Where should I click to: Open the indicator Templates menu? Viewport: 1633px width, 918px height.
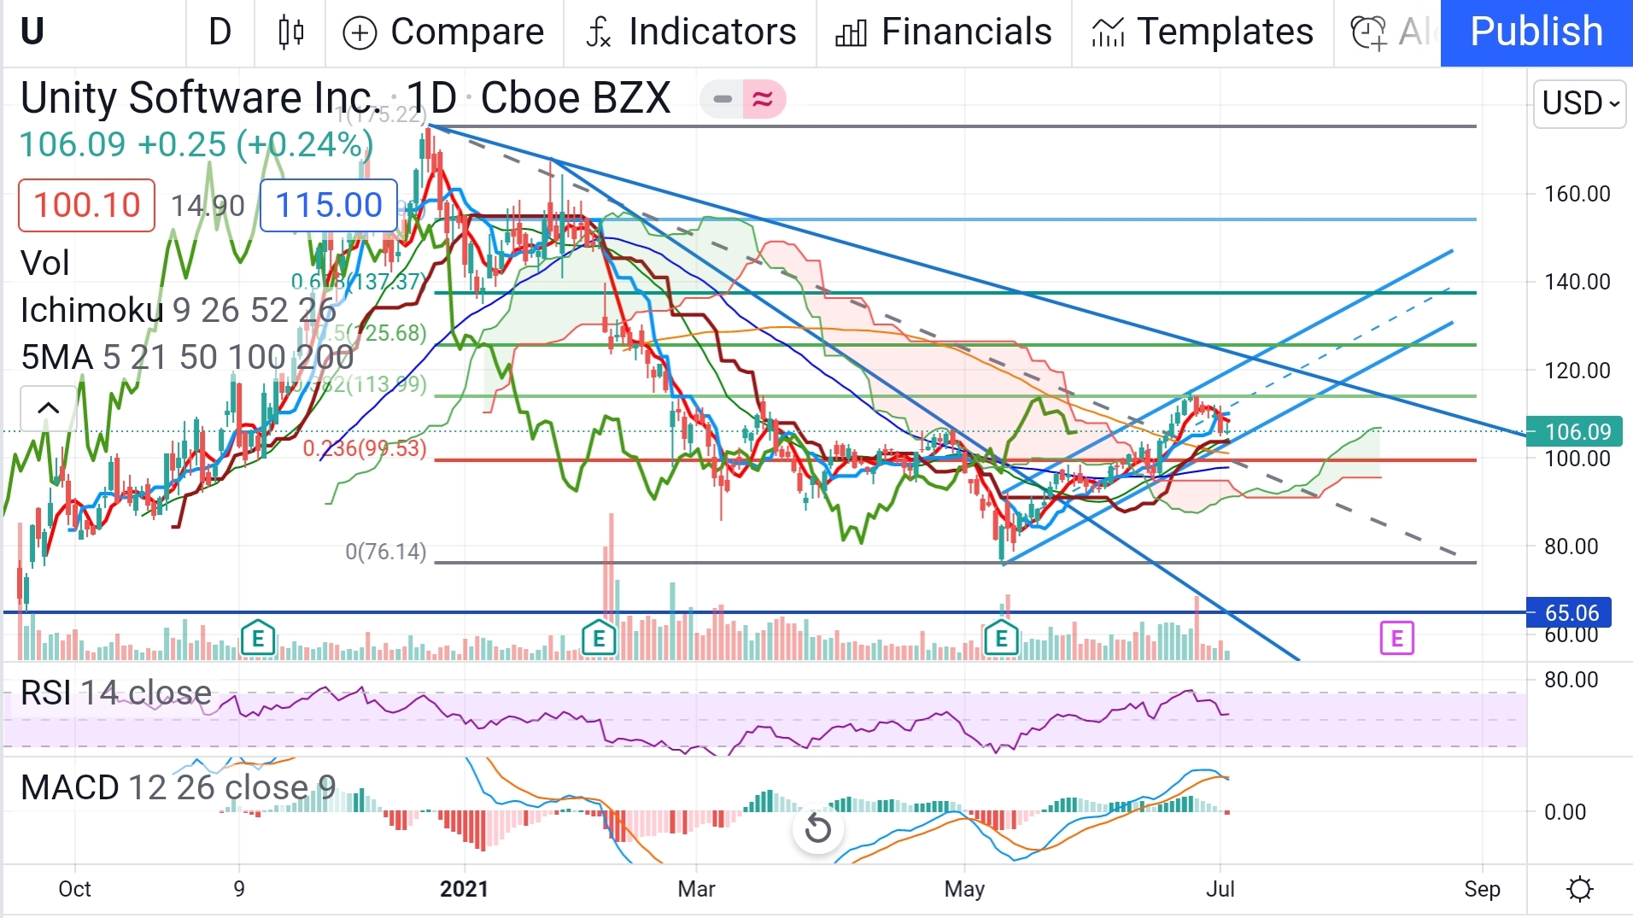point(1203,32)
